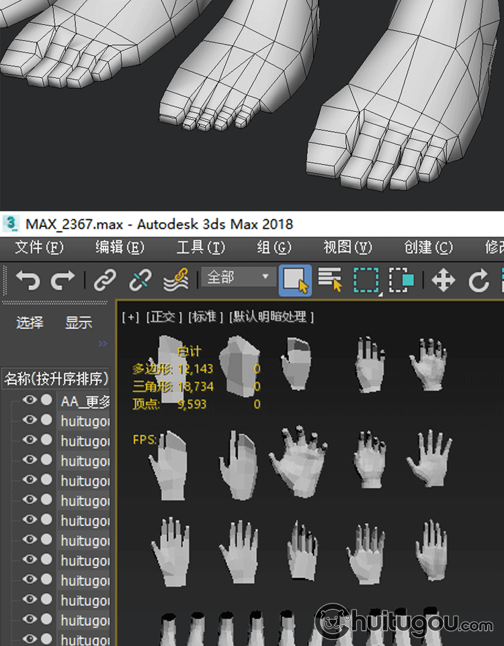Image resolution: width=504 pixels, height=646 pixels.
Task: Click 显示 in the scene explorer
Action: [x=78, y=323]
